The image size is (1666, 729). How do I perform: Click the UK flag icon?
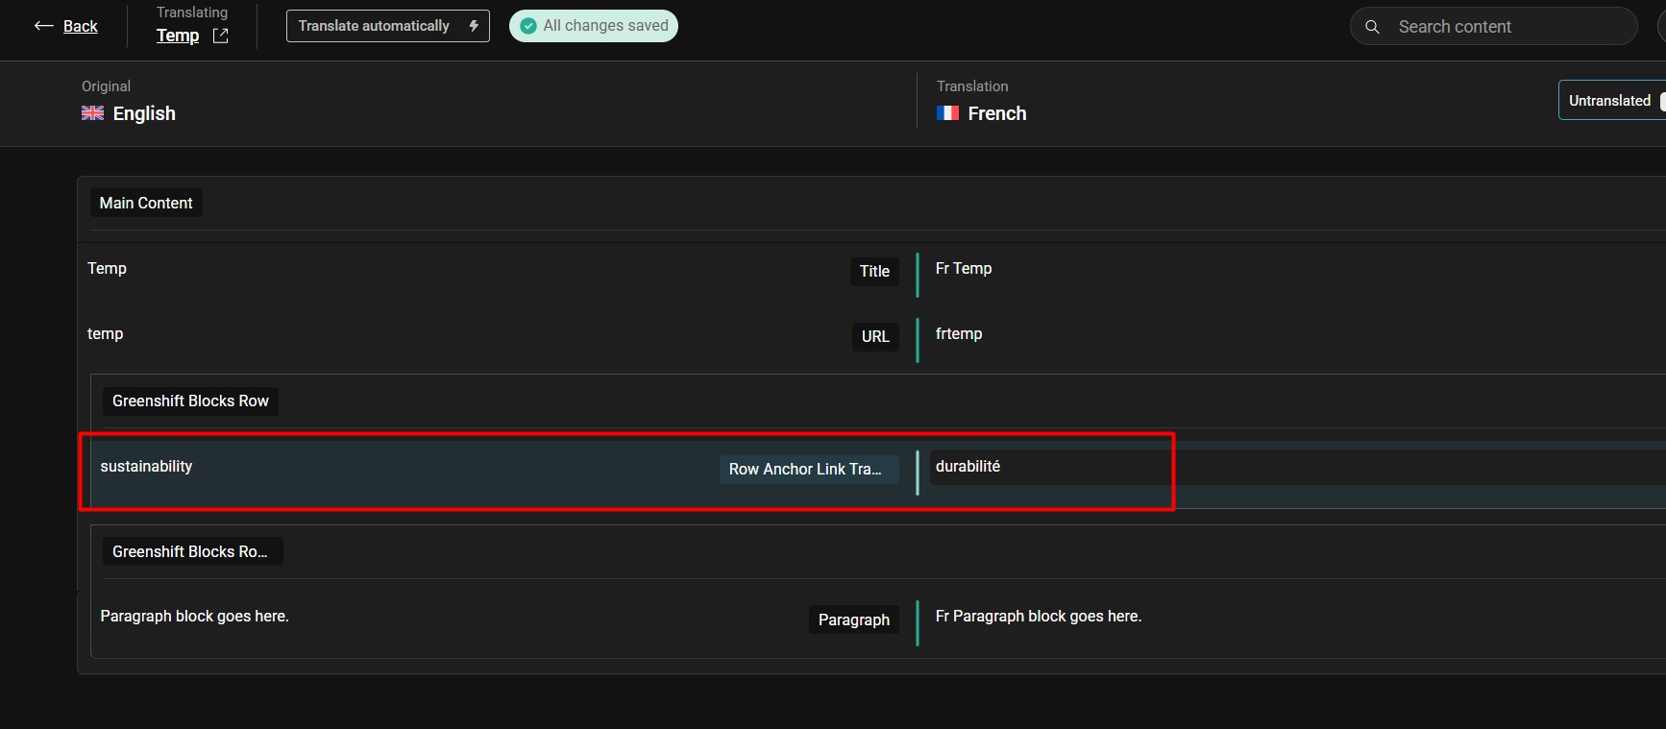92,113
